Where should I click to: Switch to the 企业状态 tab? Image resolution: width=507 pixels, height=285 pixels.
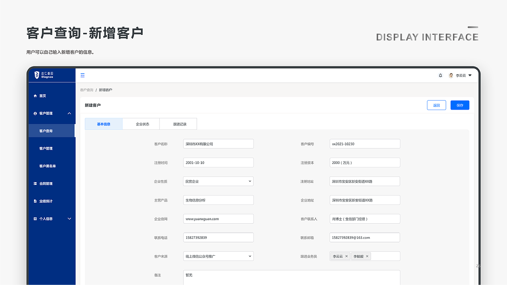pyautogui.click(x=141, y=124)
